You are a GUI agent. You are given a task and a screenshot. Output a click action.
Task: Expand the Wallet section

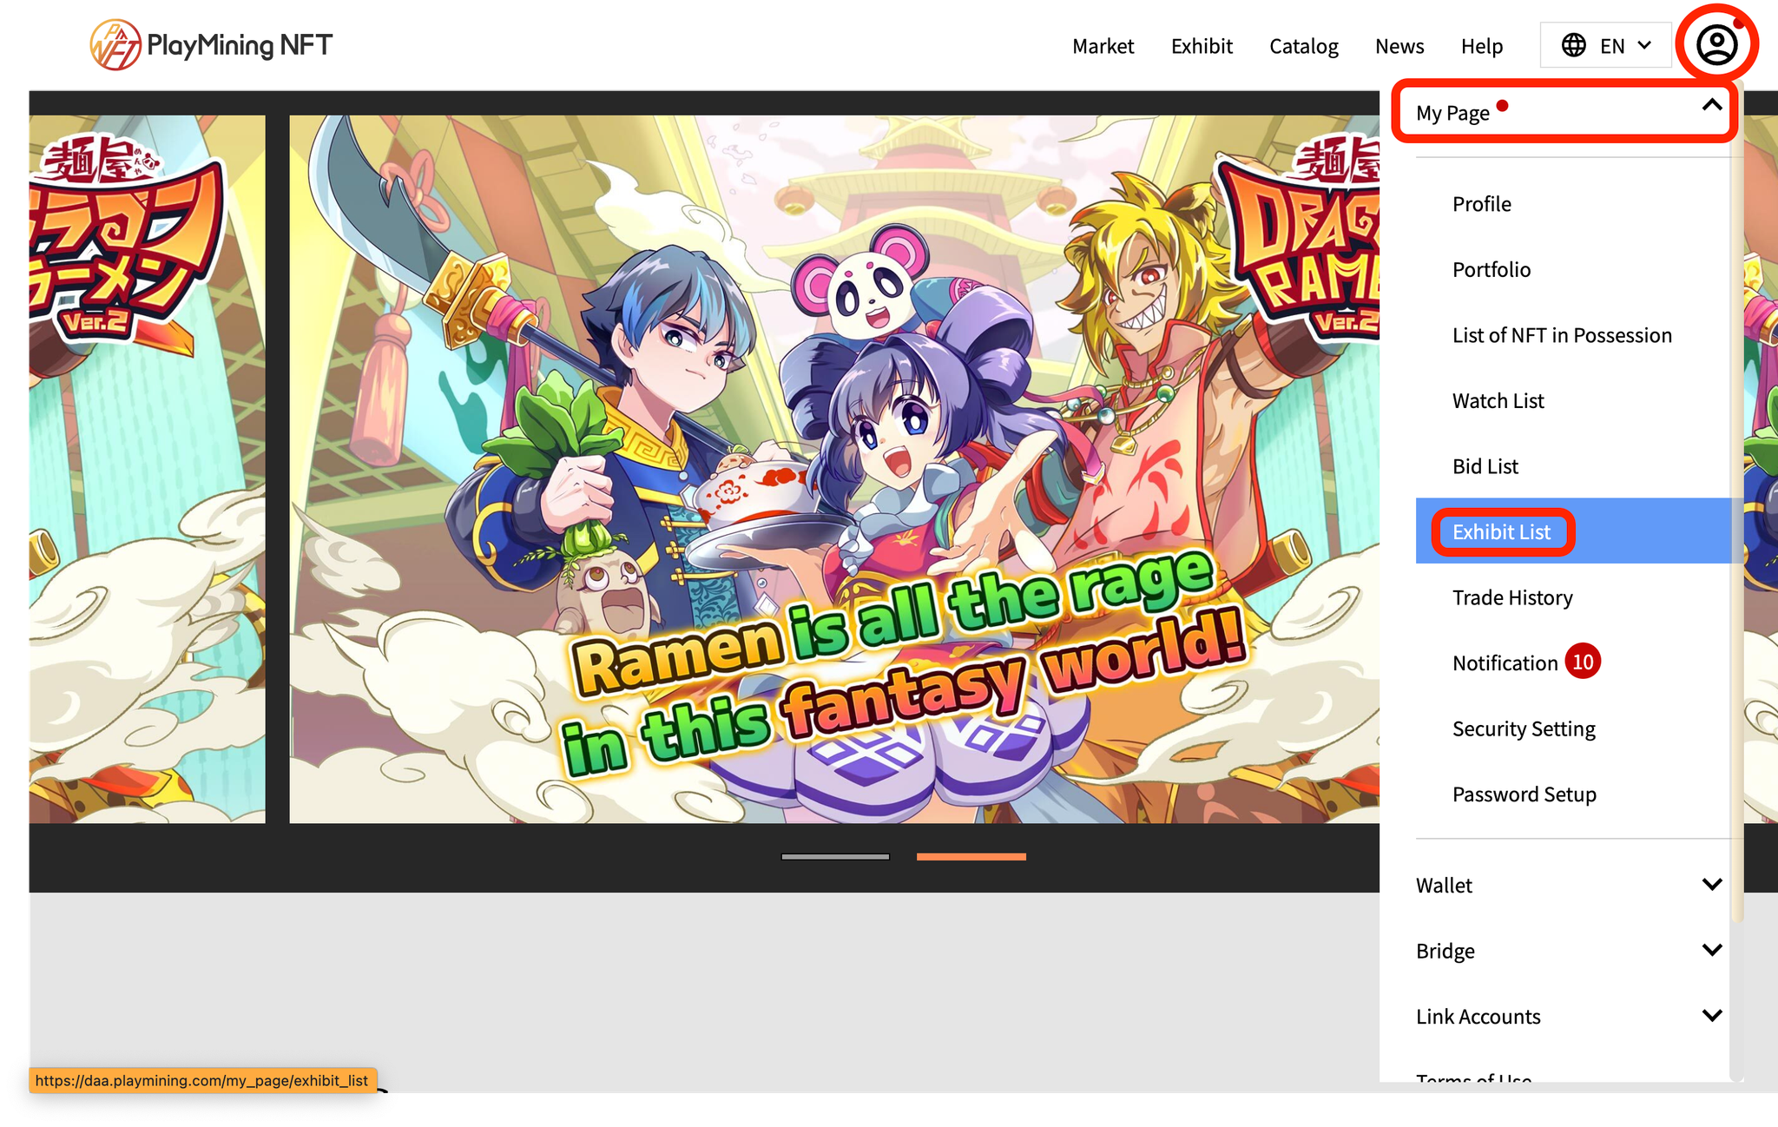point(1711,885)
